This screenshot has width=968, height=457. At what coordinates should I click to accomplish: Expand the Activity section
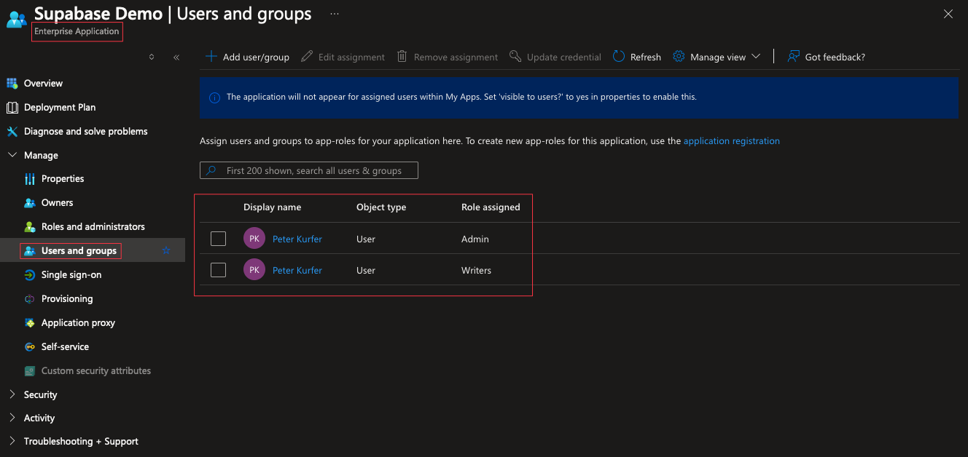[12, 418]
